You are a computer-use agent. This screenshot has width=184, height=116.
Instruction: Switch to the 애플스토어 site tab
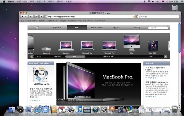[57, 28]
